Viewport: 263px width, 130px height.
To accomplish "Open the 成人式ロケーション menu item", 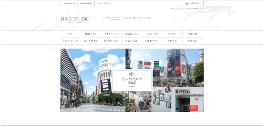I will (x=111, y=41).
